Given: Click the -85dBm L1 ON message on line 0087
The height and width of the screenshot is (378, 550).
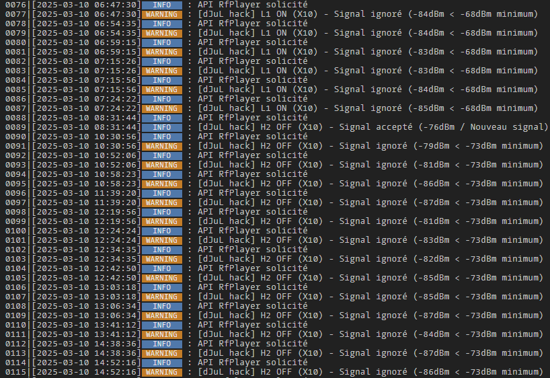Looking at the screenshot, I should point(368,108).
